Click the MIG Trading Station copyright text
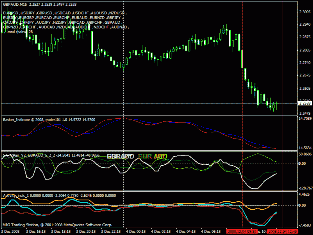Viewport: 313px width, 235px height. pyautogui.click(x=57, y=225)
